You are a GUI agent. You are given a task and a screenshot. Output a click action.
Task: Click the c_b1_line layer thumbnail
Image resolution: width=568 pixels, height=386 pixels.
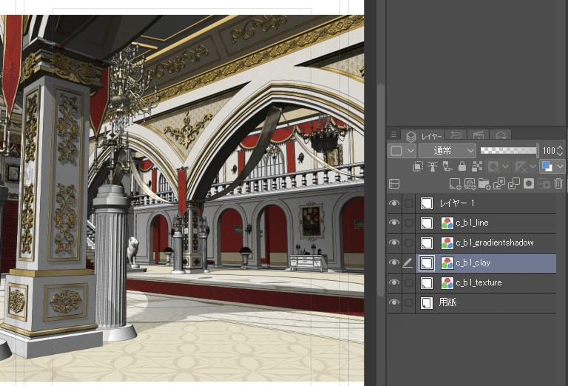coord(427,223)
